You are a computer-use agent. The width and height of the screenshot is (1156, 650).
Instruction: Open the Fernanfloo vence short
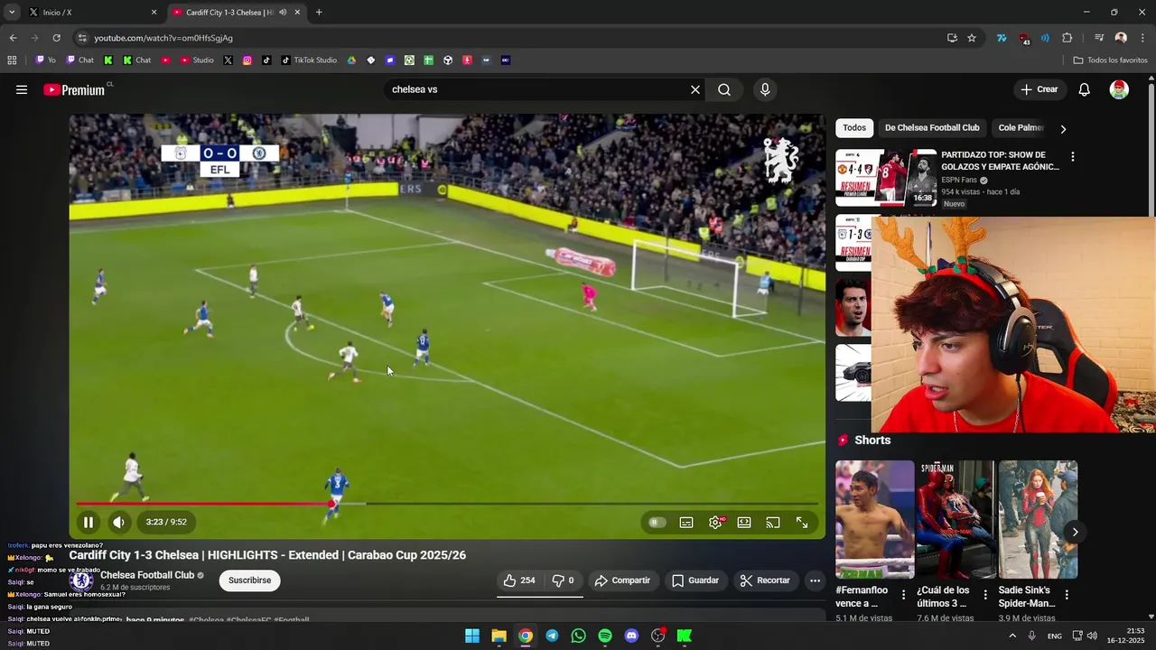pyautogui.click(x=874, y=519)
